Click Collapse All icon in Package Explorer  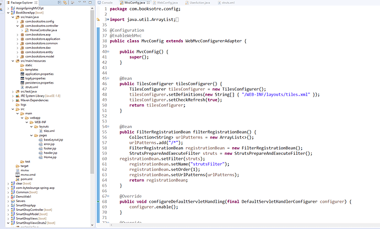tap(58, 3)
